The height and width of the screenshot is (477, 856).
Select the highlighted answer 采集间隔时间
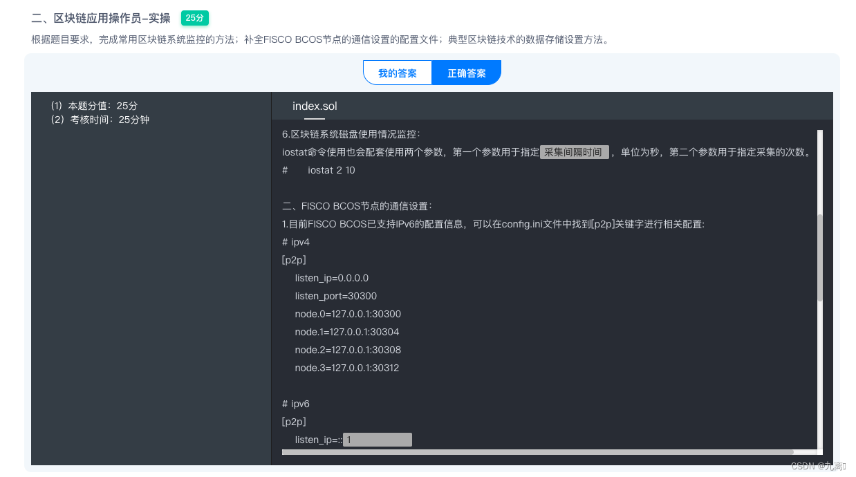[x=573, y=151]
